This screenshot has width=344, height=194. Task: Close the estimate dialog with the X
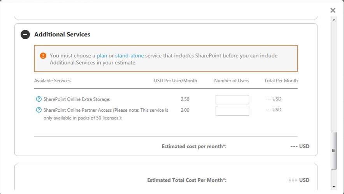(333, 10)
